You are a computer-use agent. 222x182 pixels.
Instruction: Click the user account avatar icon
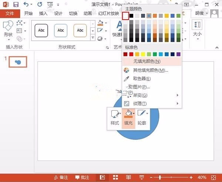tap(215, 13)
